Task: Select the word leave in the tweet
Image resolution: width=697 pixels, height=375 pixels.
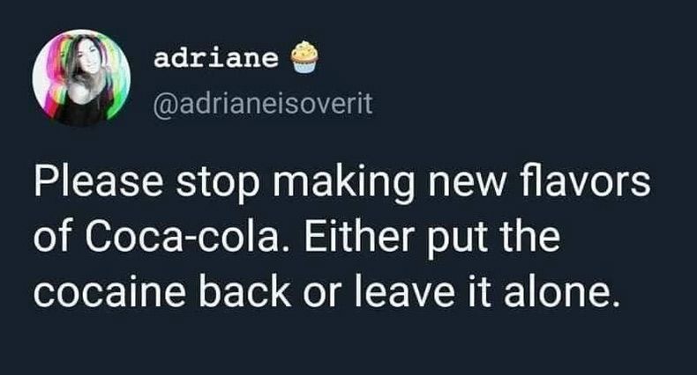Action: click(405, 290)
